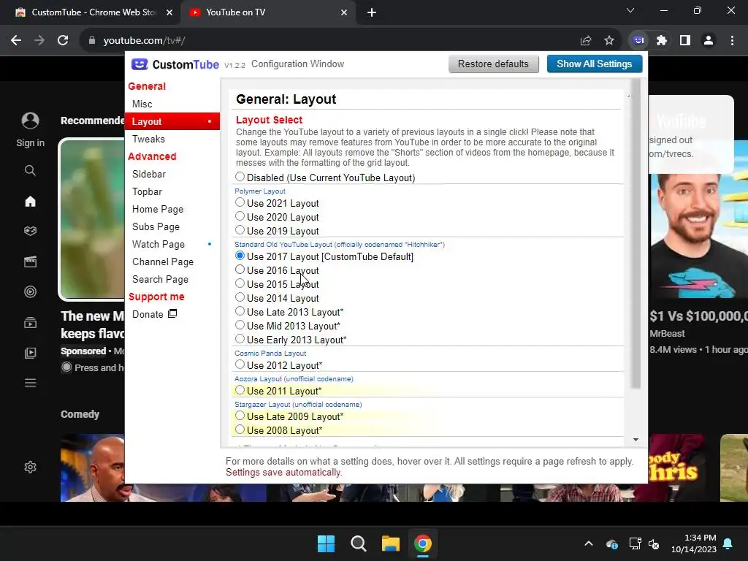Select Use 2017 Layout CustomTube Default
The image size is (748, 561).
240,256
